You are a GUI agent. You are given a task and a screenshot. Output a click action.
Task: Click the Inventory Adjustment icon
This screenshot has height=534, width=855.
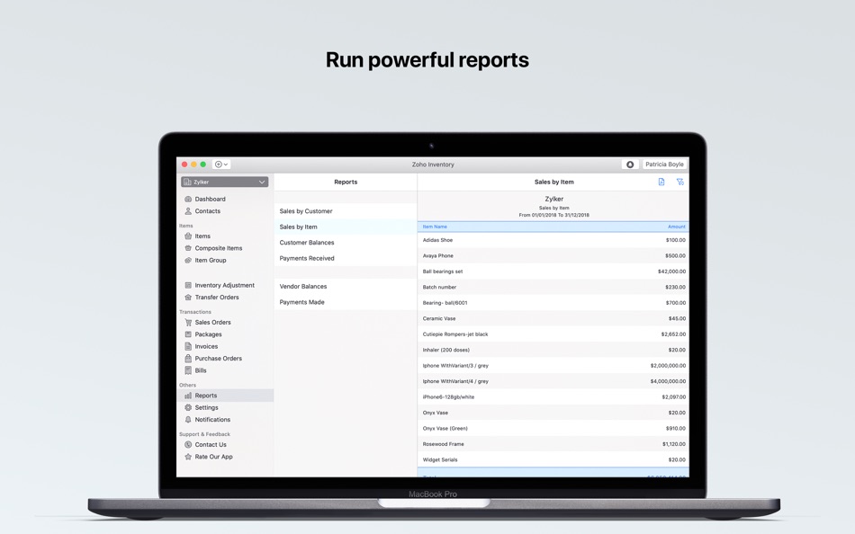click(187, 285)
